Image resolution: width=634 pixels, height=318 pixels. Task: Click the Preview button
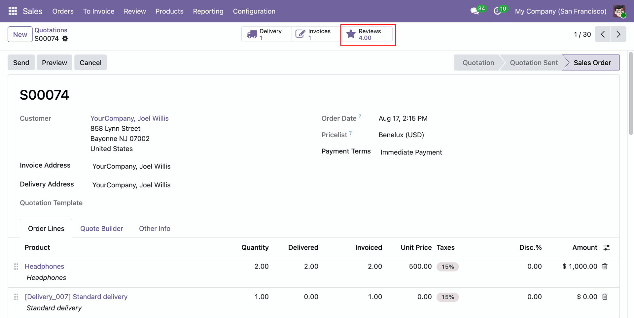click(x=54, y=62)
